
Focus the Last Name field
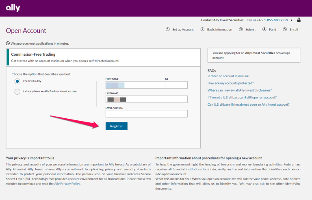click(x=146, y=99)
